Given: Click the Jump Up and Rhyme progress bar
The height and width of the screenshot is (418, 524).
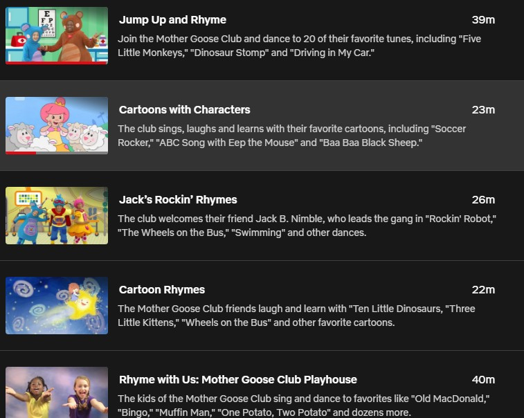Looking at the screenshot, I should [57, 63].
